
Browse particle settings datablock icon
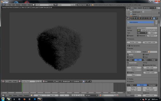click(139, 30)
